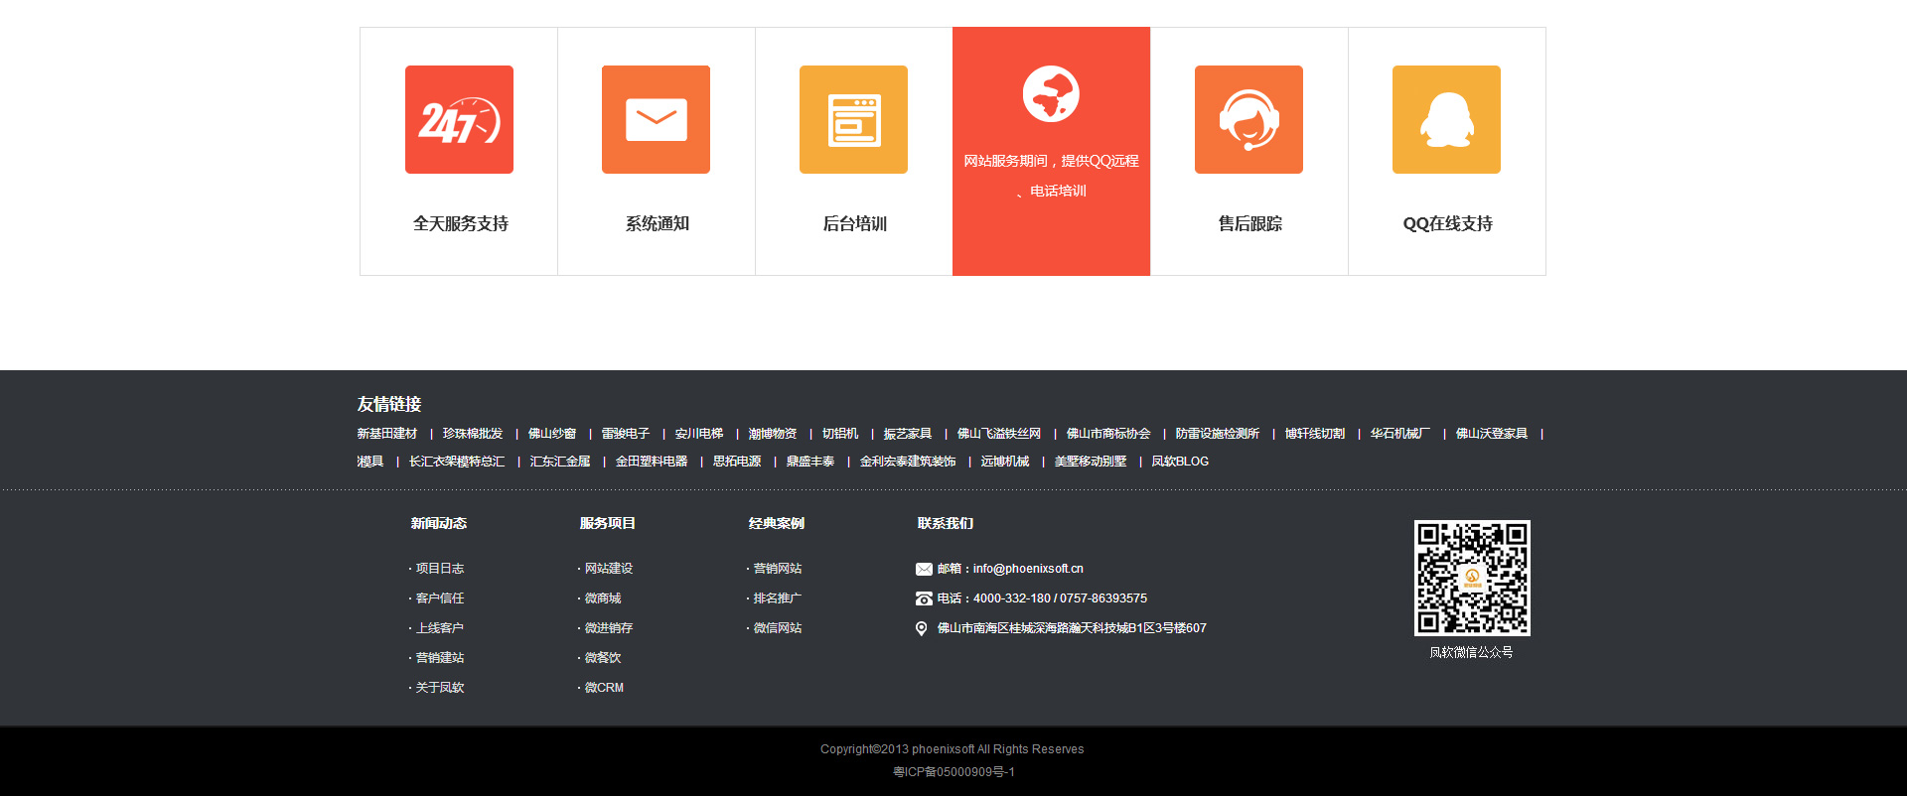Select the orange backend training icon
The height and width of the screenshot is (796, 1907).
[x=853, y=120]
